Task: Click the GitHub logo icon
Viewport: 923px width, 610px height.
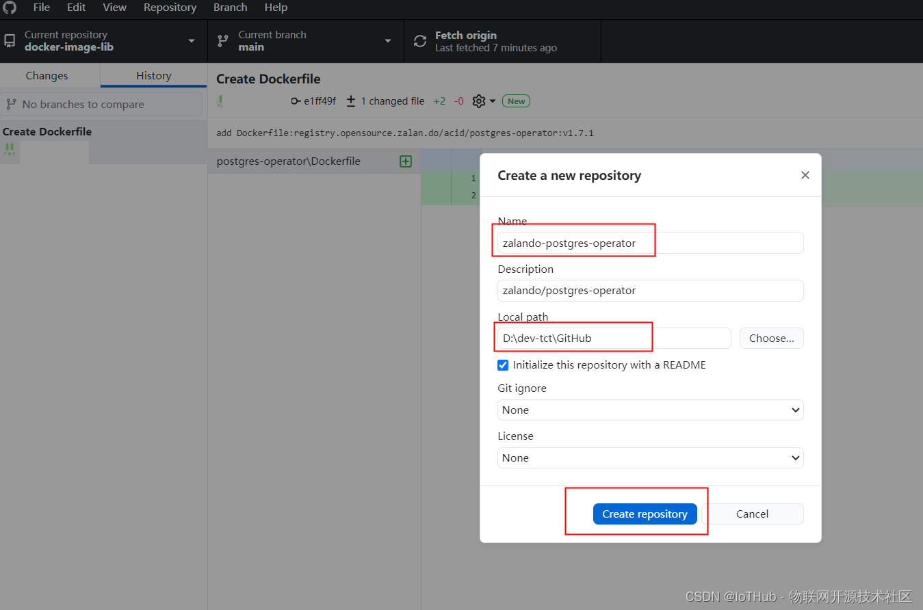Action: 10,8
